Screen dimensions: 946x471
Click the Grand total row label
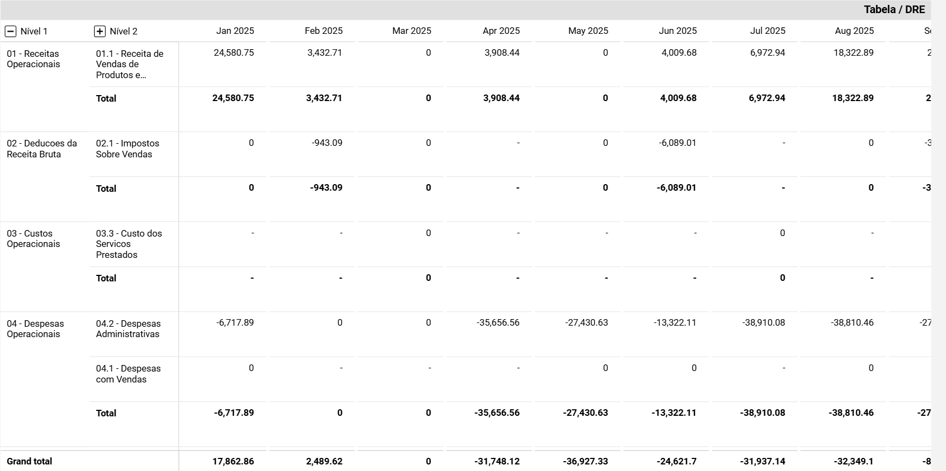(x=30, y=461)
